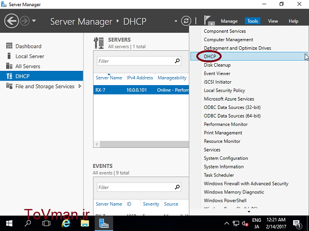Sort events by Server Name column
This screenshot has height=231, width=309.
click(109, 204)
